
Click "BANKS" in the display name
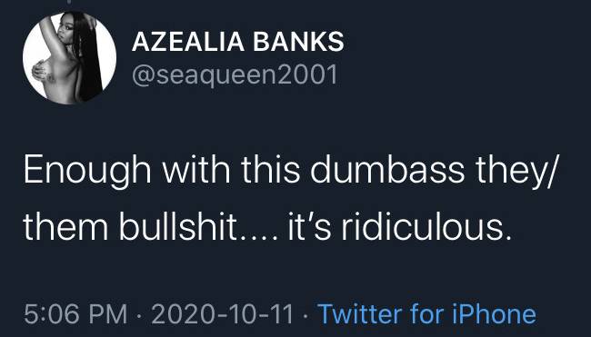tap(298, 41)
